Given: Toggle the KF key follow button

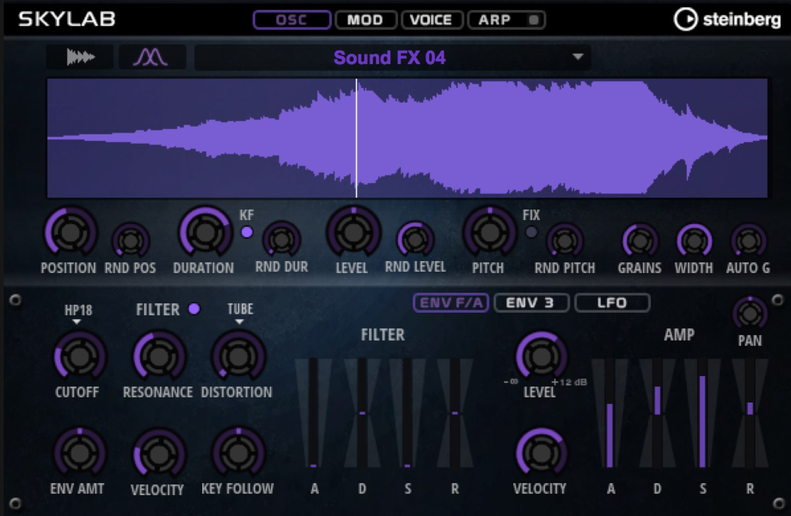Looking at the screenshot, I should point(247,232).
